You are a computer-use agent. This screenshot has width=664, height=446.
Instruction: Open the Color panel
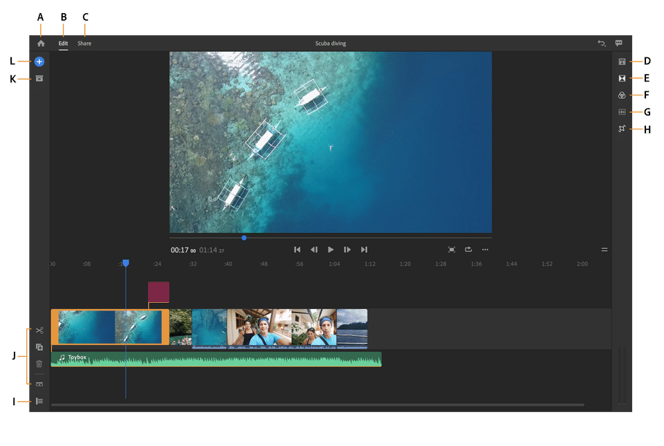click(x=622, y=95)
